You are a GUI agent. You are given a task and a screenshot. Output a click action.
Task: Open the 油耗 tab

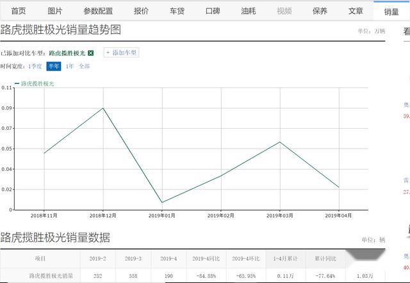pos(249,11)
